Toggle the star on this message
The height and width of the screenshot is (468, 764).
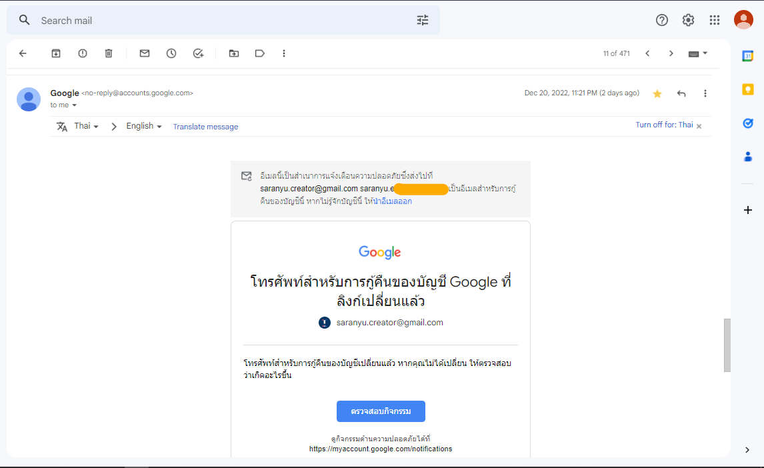tap(657, 94)
